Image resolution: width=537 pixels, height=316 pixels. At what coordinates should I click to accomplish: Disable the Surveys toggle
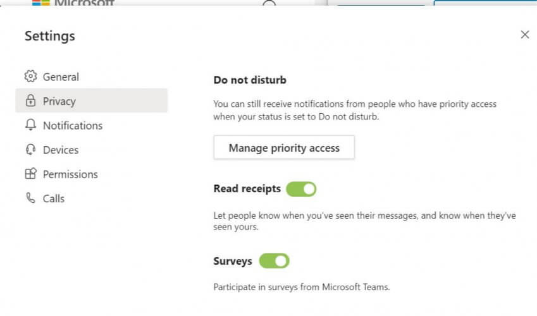tap(274, 261)
